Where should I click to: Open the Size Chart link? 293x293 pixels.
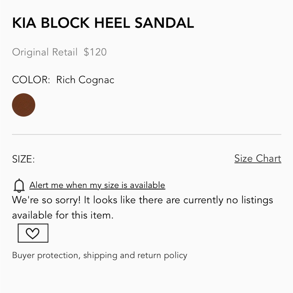pyautogui.click(x=258, y=159)
